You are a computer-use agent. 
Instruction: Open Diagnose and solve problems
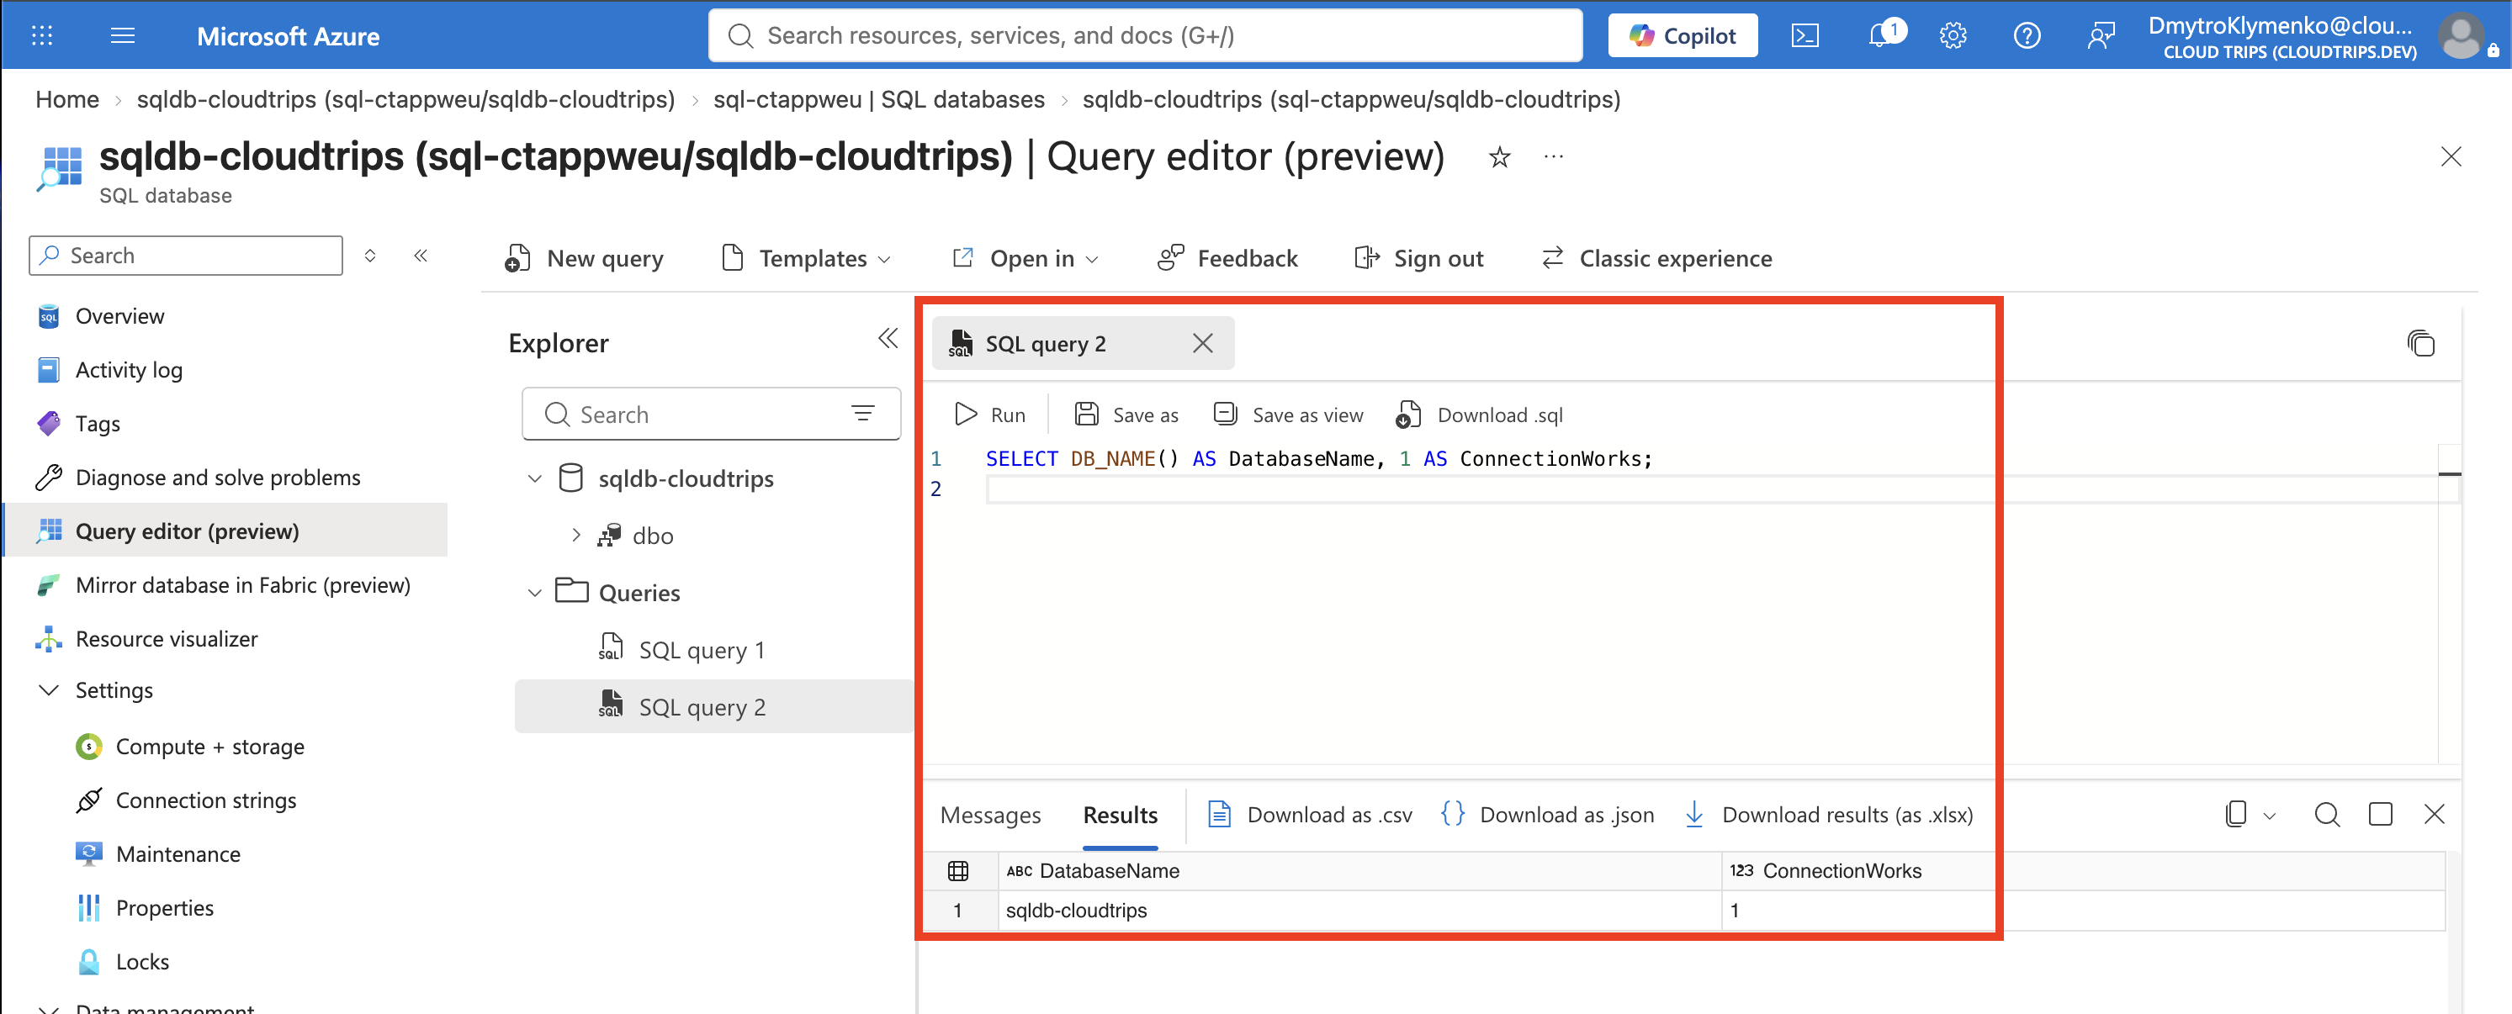pos(217,478)
